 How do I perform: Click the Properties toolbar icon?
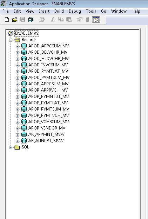tap(80, 20)
